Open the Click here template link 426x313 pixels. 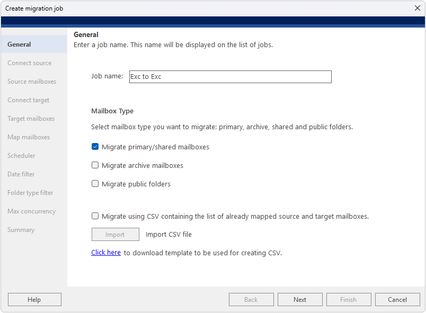[x=105, y=253]
